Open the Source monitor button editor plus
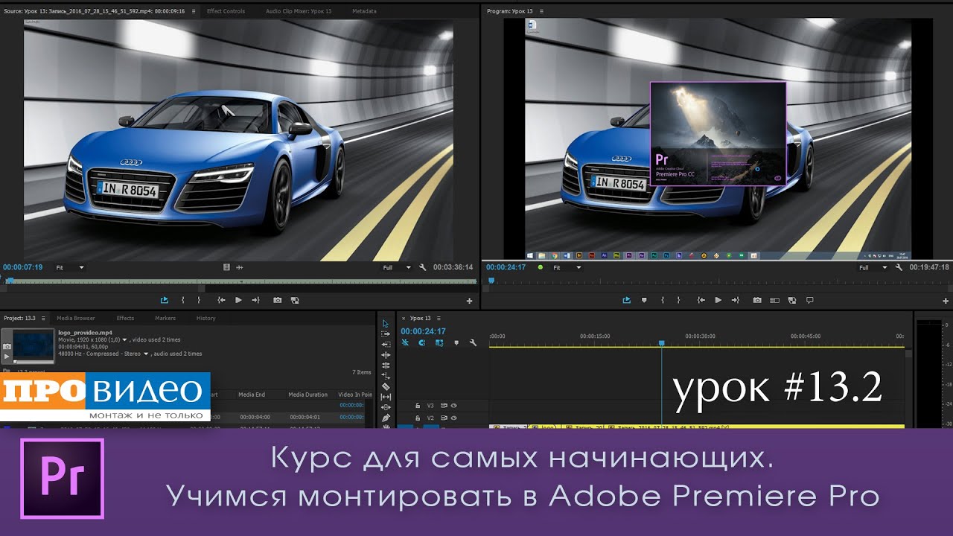 (469, 301)
